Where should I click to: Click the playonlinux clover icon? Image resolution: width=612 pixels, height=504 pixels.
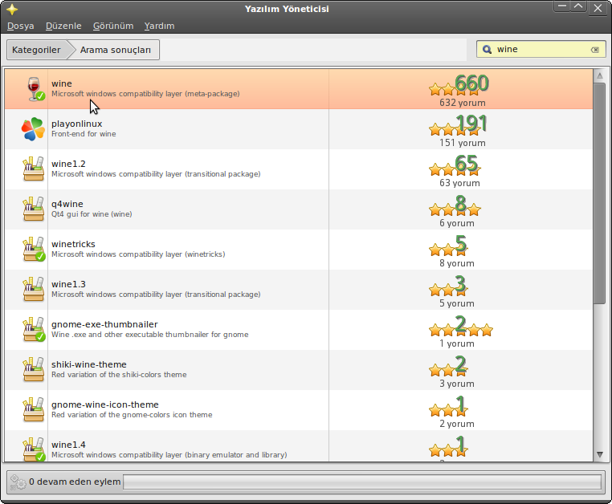tap(33, 129)
